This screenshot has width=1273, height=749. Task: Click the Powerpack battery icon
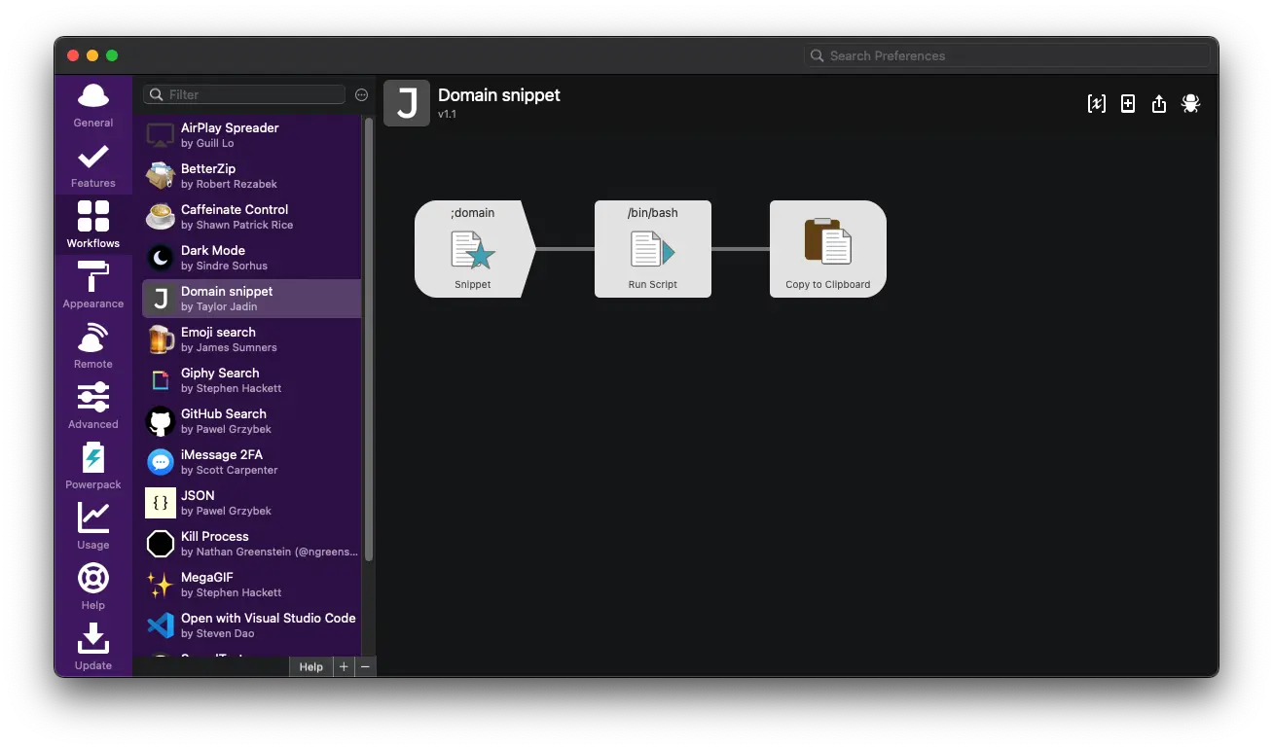(93, 458)
